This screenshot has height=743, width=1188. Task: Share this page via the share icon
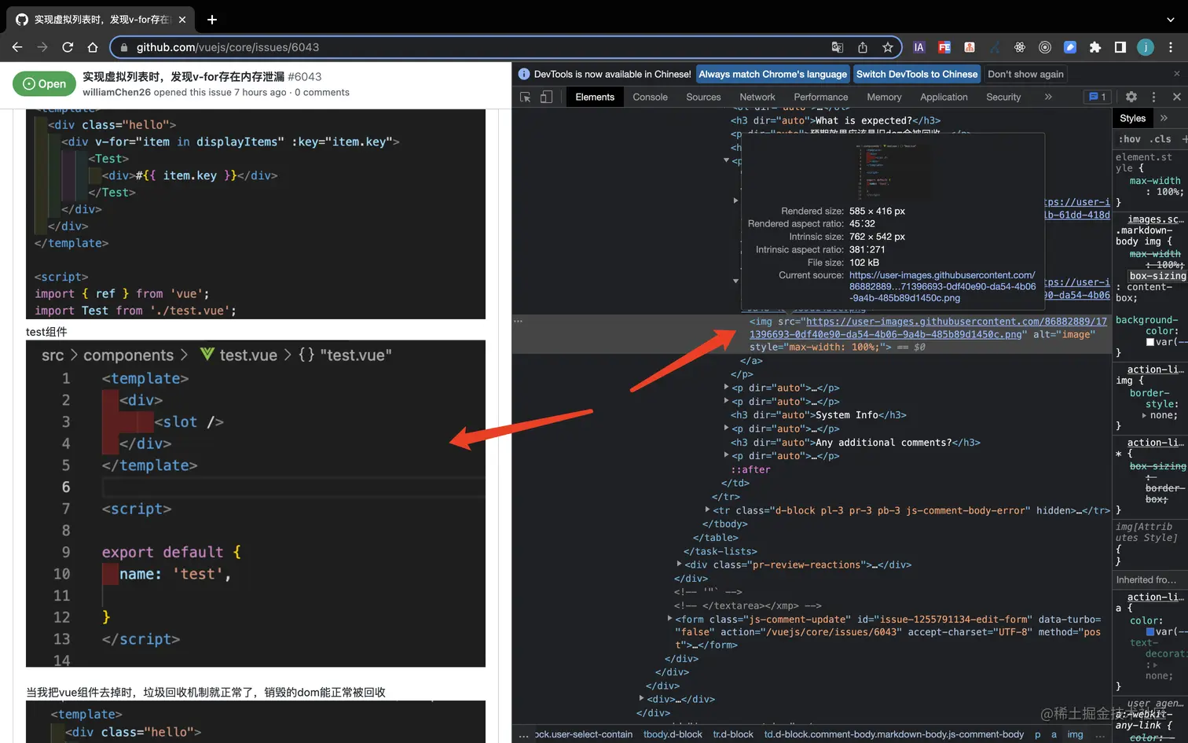point(863,47)
